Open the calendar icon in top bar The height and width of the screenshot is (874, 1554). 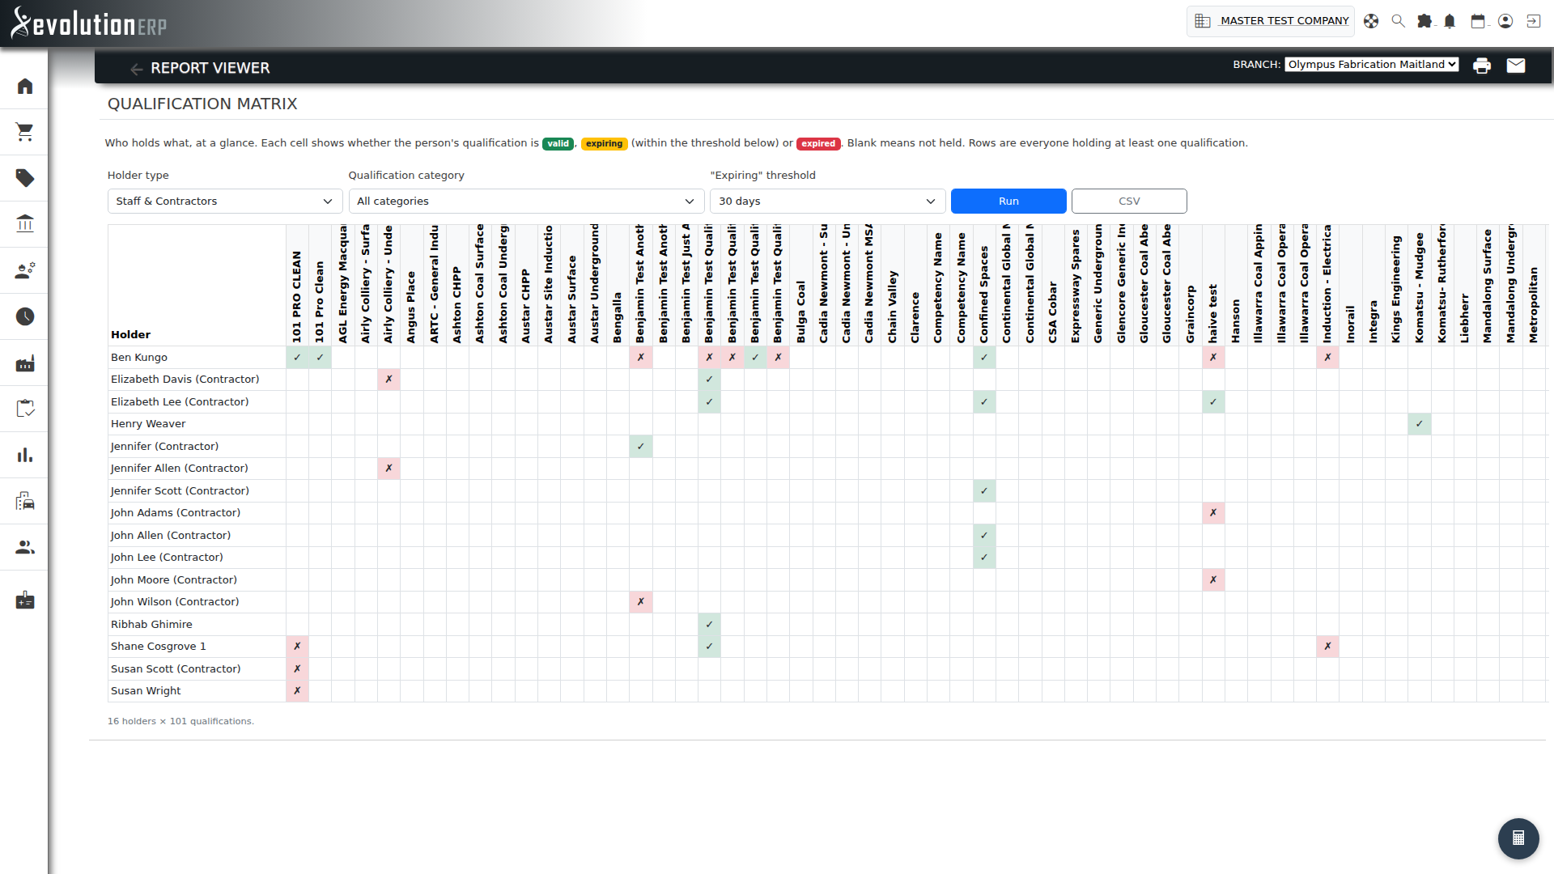(x=1478, y=21)
